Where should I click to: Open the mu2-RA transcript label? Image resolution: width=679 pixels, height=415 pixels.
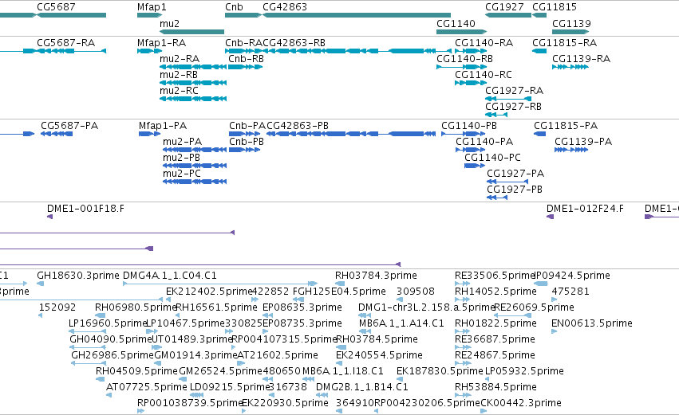[x=180, y=59]
